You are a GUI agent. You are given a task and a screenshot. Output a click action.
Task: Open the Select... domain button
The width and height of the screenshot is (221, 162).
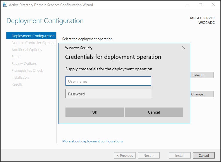[202, 75]
